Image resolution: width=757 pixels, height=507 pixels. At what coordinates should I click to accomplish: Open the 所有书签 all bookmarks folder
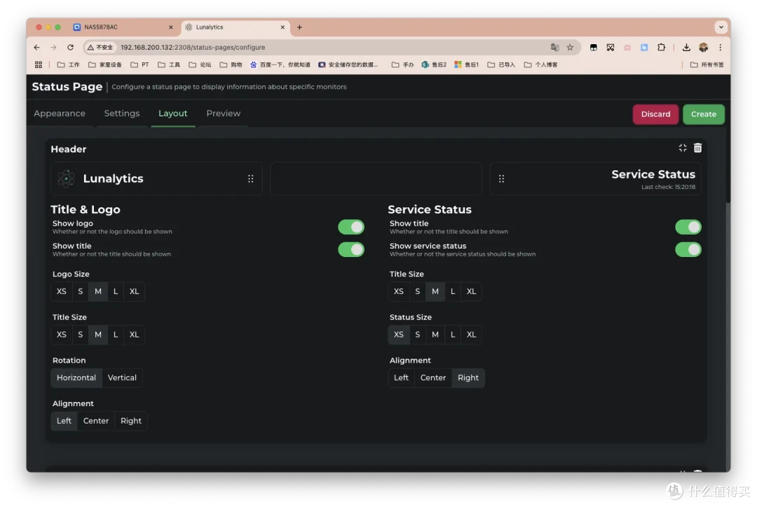[707, 64]
